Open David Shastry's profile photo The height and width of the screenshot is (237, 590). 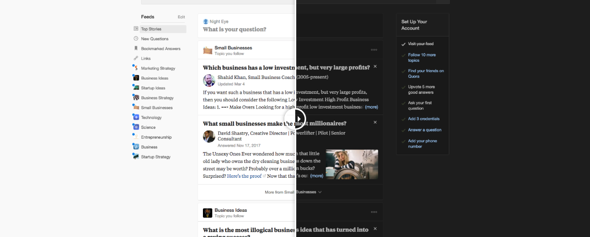pyautogui.click(x=209, y=136)
